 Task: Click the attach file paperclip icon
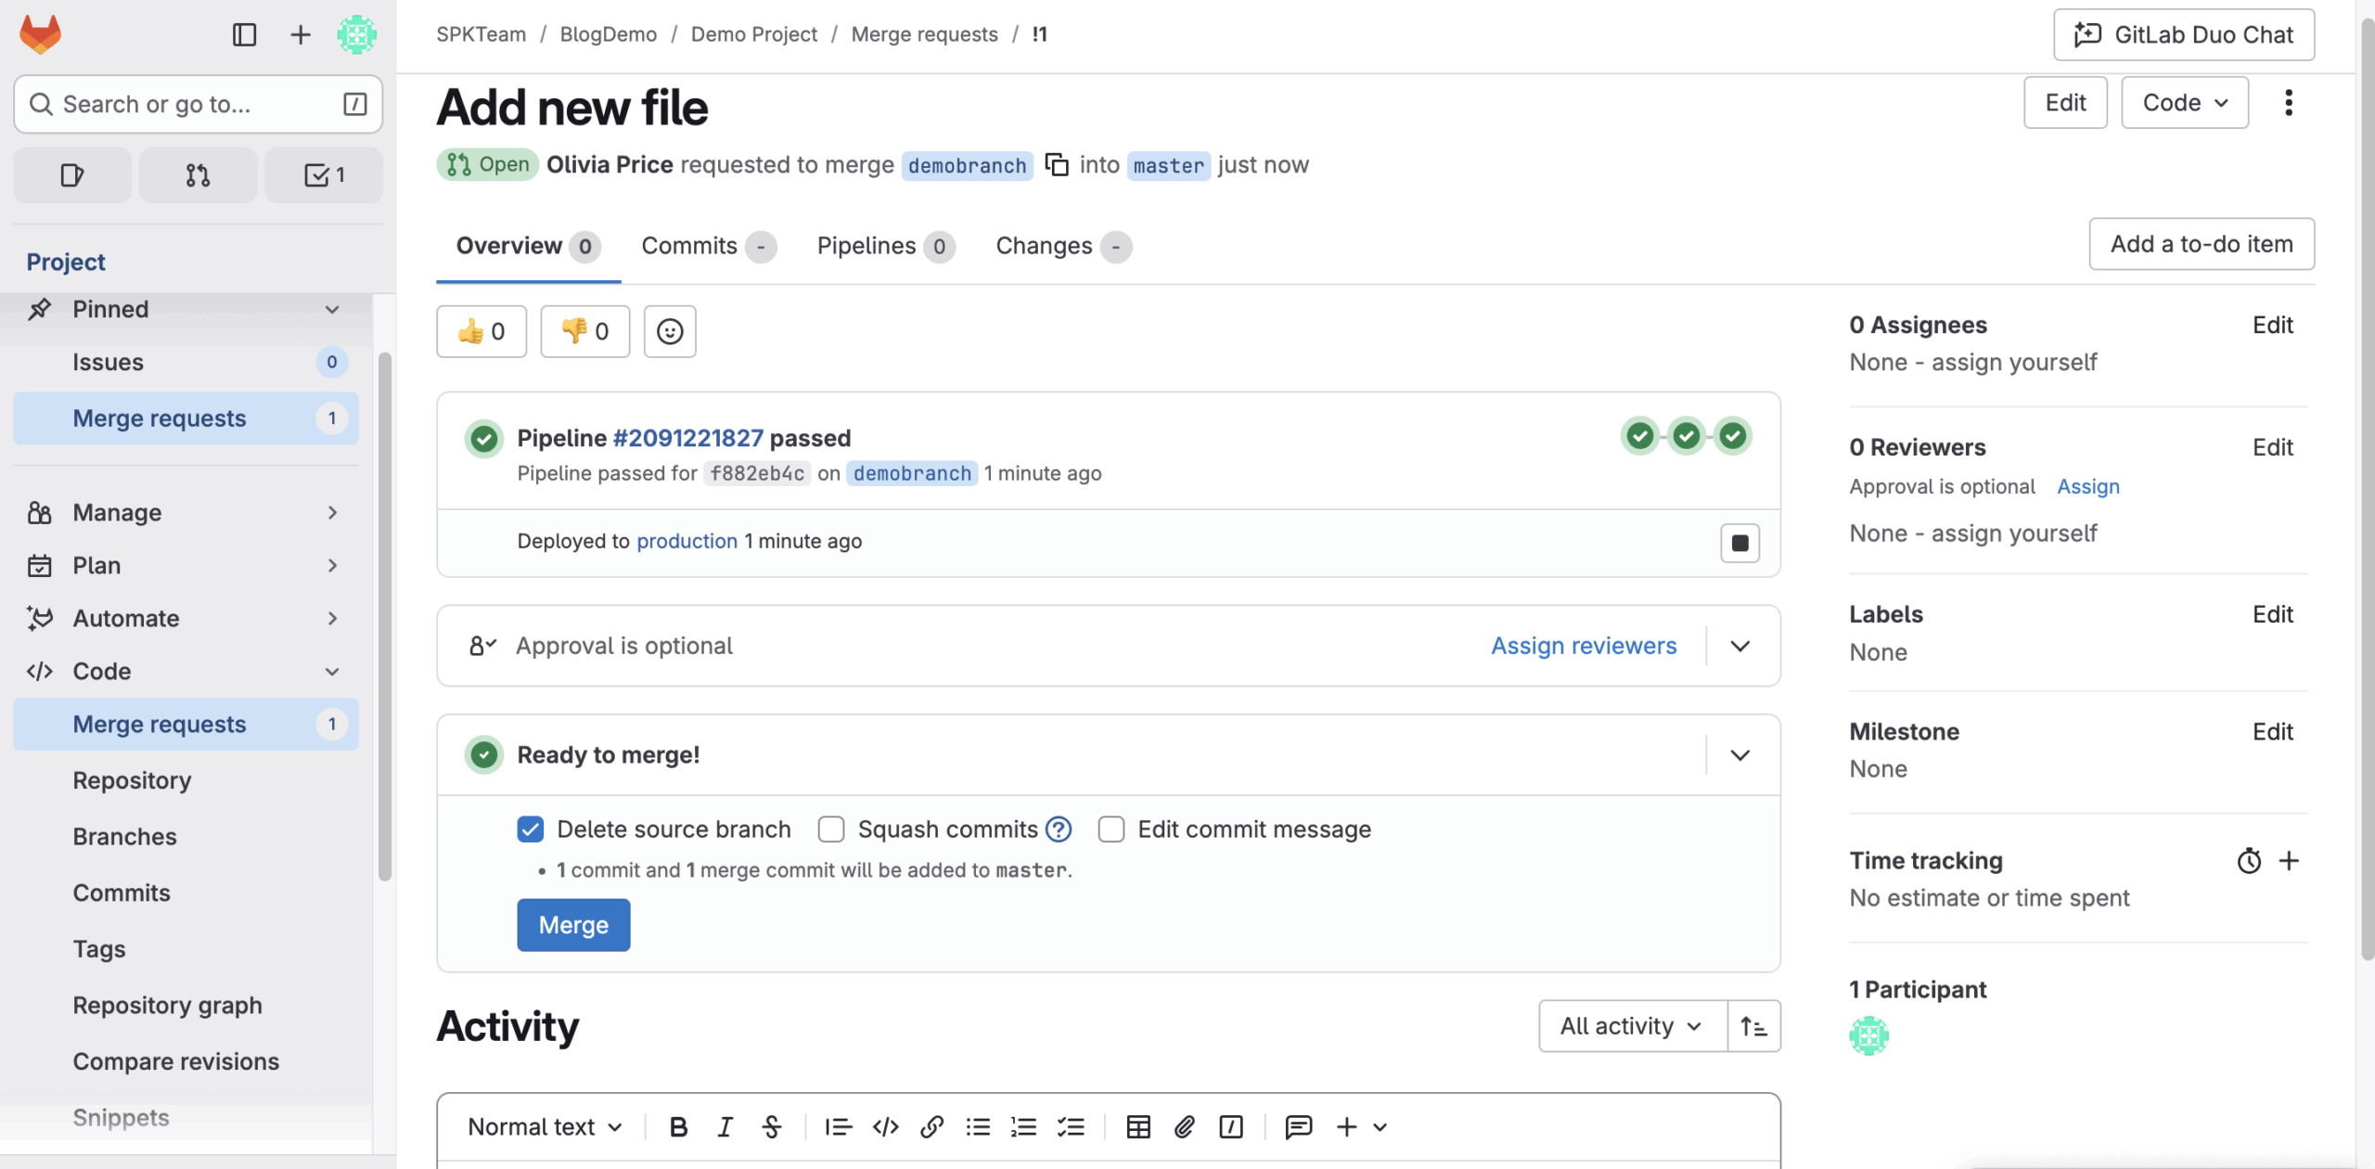[1184, 1126]
